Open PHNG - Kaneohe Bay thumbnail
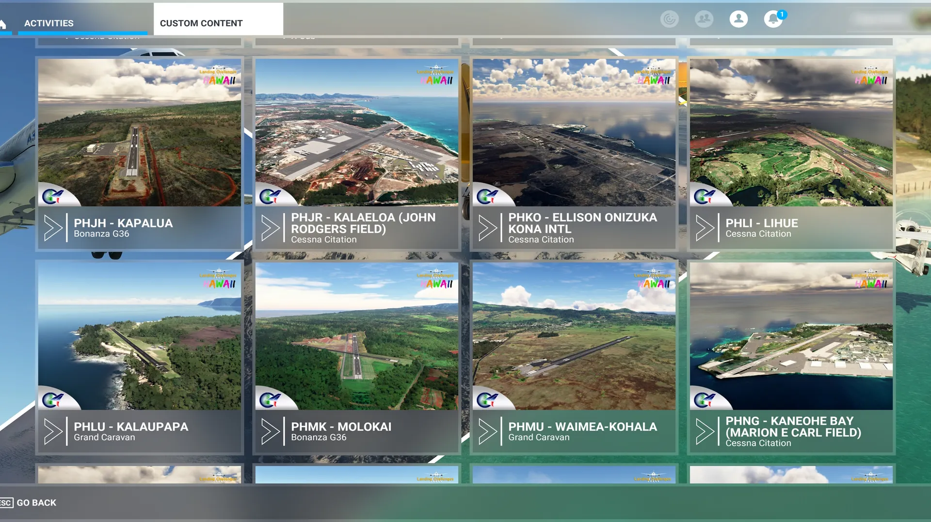Viewport: 931px width, 522px height. click(x=791, y=336)
